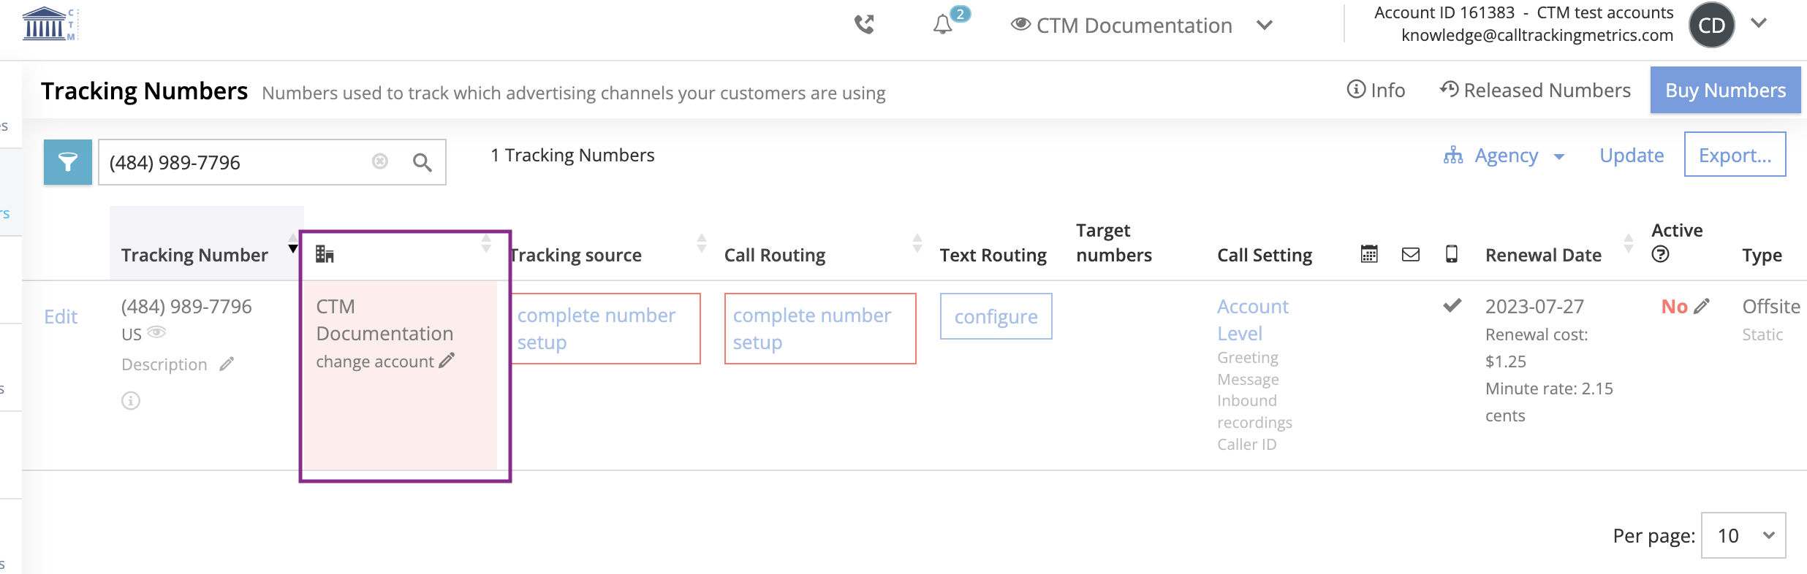
Task: Edit the Active status No pencil
Action: click(x=1702, y=306)
